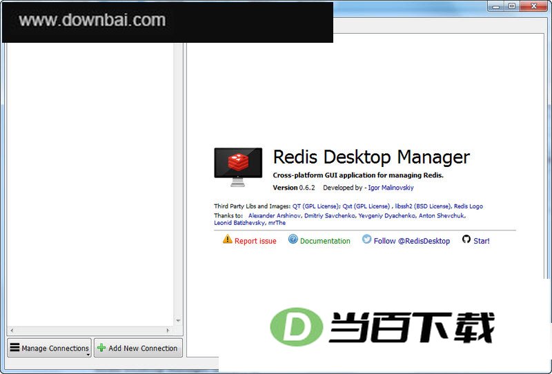
Task: Click Anton Shevchuk name link
Action: pos(442,215)
